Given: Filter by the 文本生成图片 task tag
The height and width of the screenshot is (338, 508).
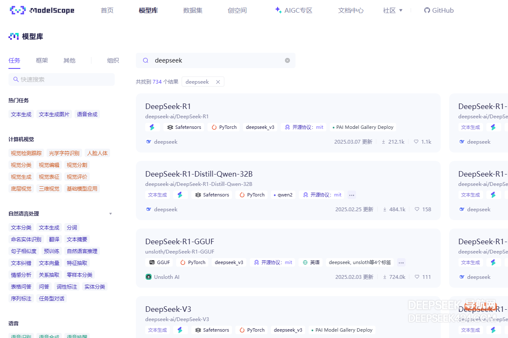Looking at the screenshot, I should click(x=54, y=114).
